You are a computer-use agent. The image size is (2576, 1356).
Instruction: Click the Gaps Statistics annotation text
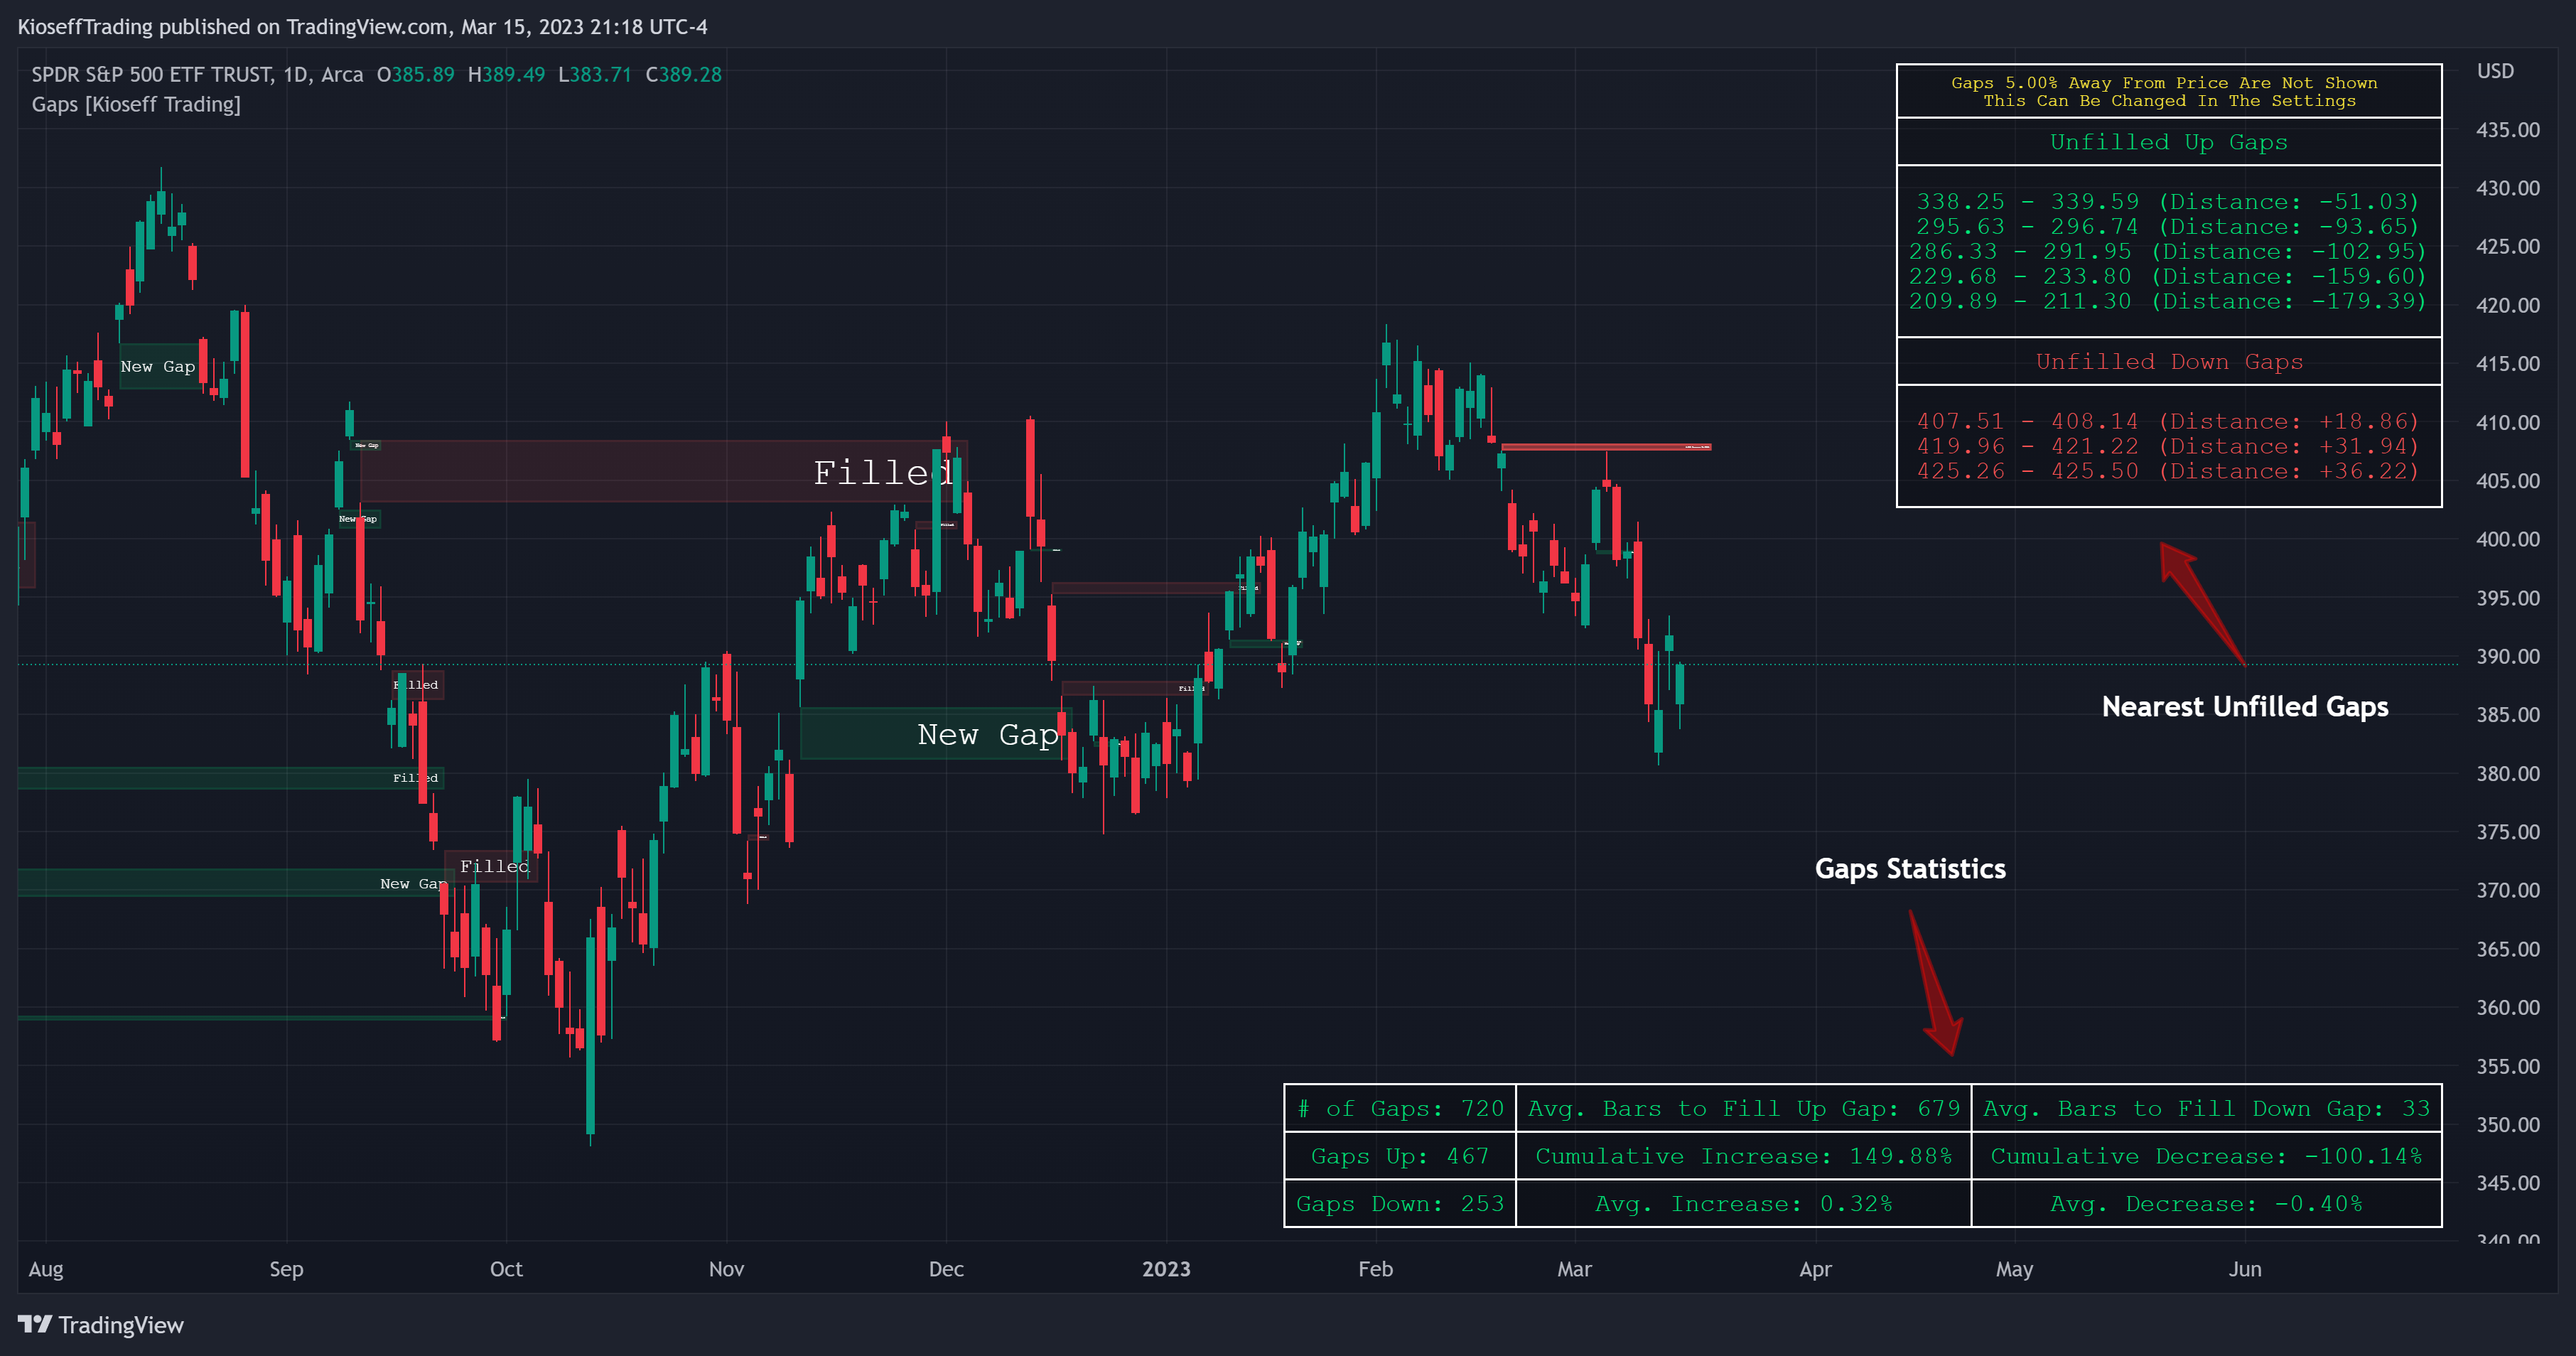1910,869
